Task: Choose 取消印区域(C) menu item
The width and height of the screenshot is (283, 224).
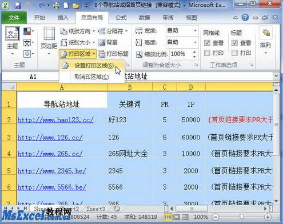Action: (x=92, y=77)
